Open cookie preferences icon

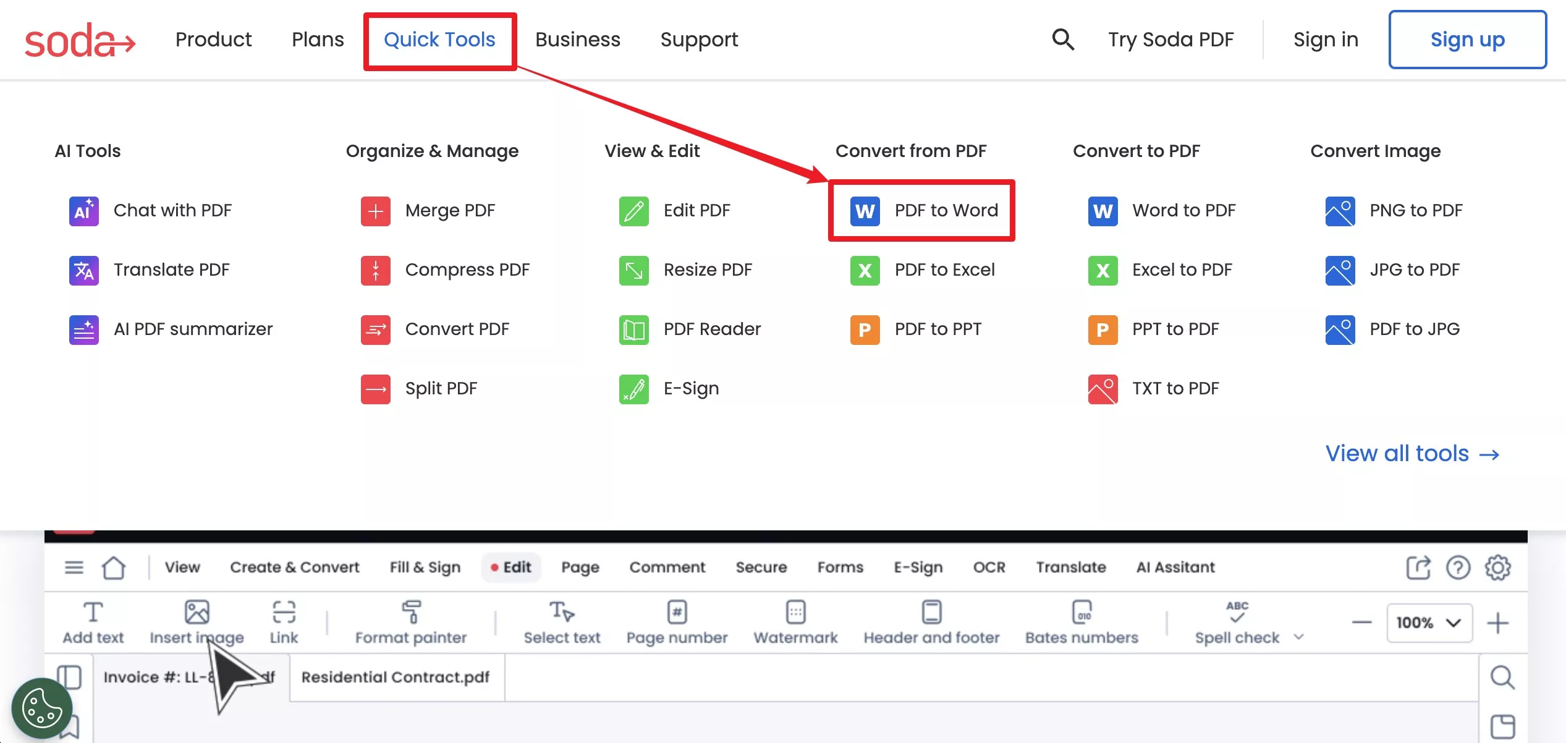click(42, 708)
